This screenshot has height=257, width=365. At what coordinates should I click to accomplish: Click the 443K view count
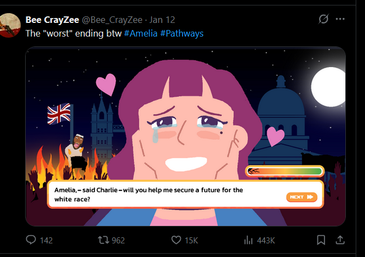266,240
